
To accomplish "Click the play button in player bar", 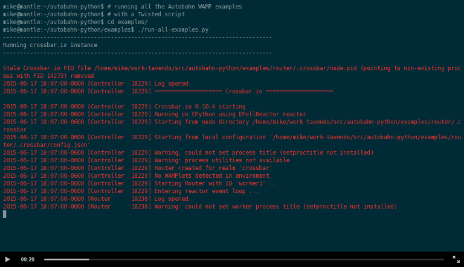I will tap(7, 259).
